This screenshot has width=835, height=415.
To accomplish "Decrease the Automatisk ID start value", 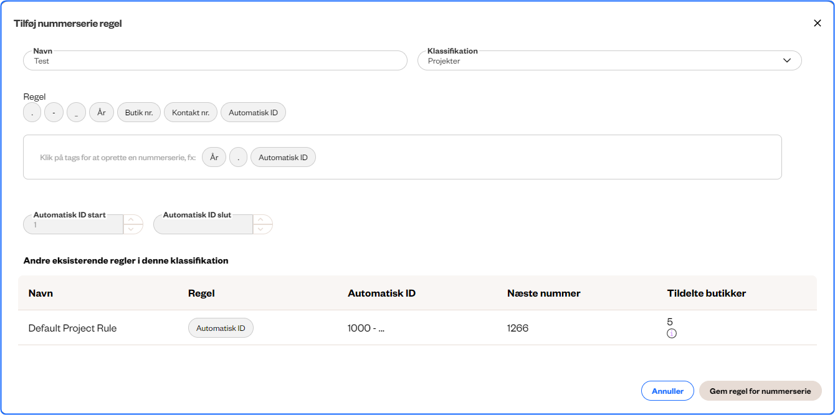I will click(x=131, y=229).
